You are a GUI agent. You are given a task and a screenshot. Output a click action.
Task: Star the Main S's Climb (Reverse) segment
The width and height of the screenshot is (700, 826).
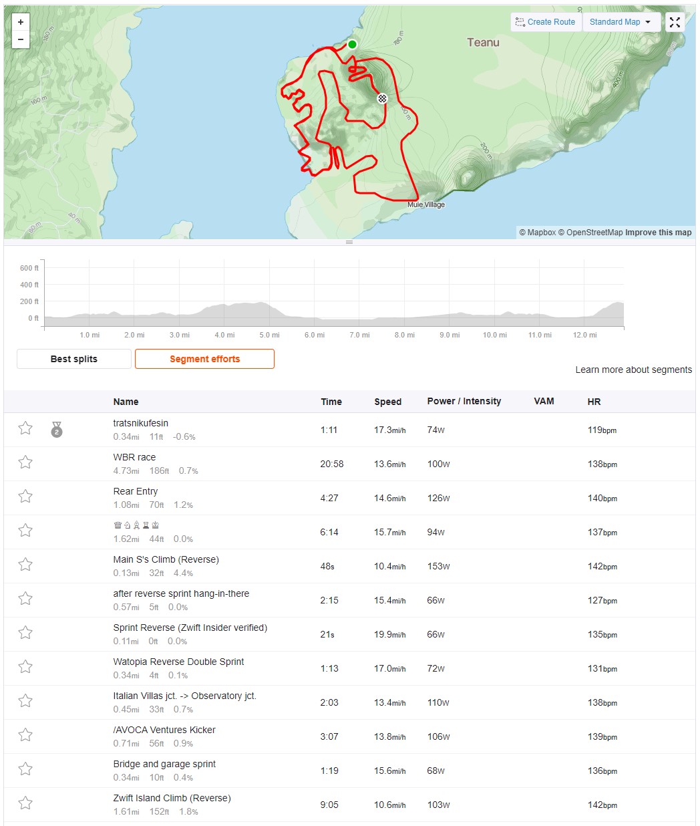click(x=25, y=565)
